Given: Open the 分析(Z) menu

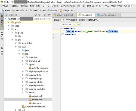Looking at the screenshot, I should [x=55, y=6].
